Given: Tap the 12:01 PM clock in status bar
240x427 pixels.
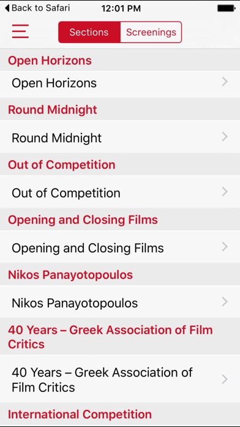Looking at the screenshot, I should (121, 9).
